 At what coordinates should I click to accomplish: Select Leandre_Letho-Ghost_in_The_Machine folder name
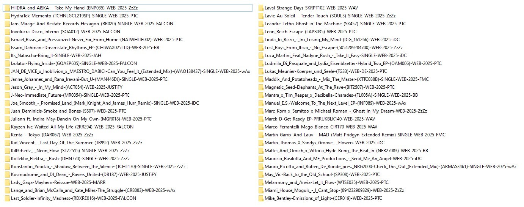tap(335, 24)
